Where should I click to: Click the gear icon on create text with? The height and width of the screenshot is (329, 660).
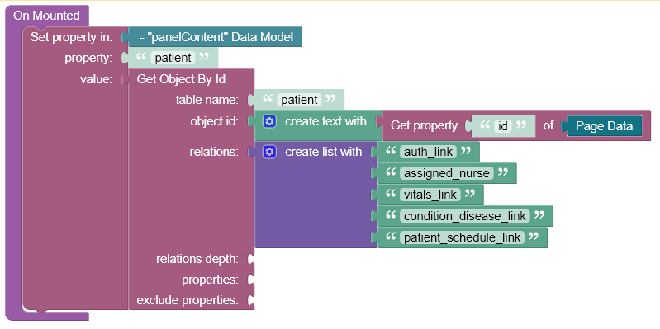tap(269, 121)
